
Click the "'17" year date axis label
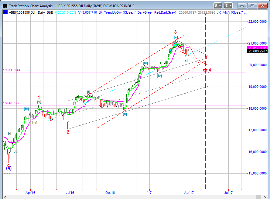(x=149, y=193)
